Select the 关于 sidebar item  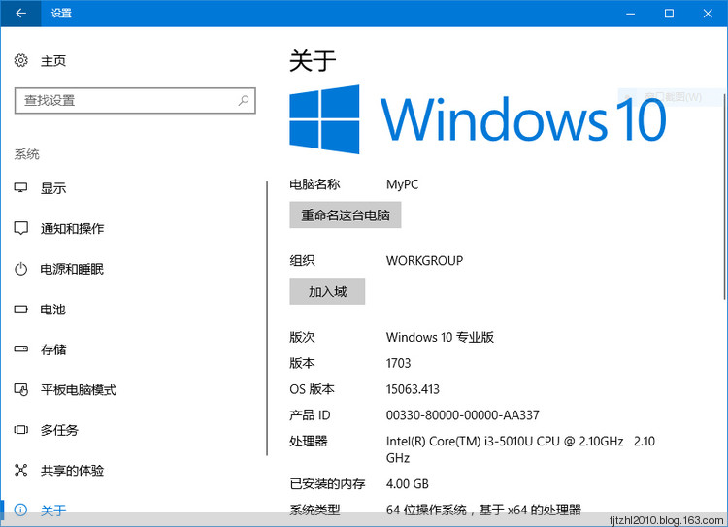[x=53, y=511]
